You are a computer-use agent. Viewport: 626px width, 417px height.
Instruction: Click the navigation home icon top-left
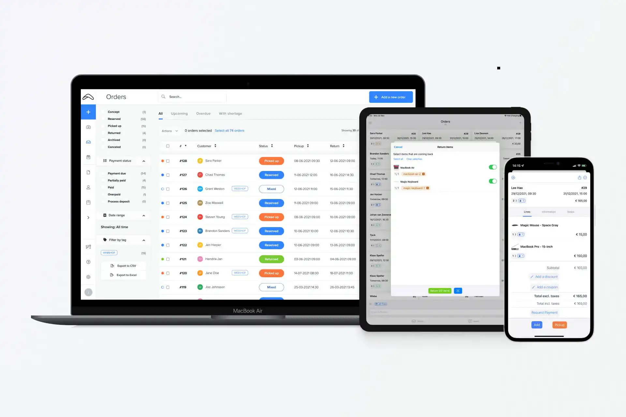[x=88, y=96]
